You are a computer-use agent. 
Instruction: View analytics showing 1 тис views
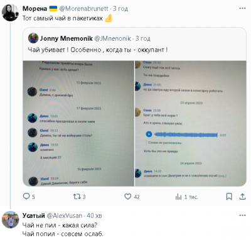(178, 197)
